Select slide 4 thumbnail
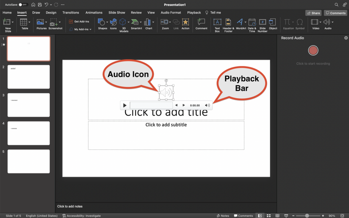The height and width of the screenshot is (218, 349). (29, 133)
